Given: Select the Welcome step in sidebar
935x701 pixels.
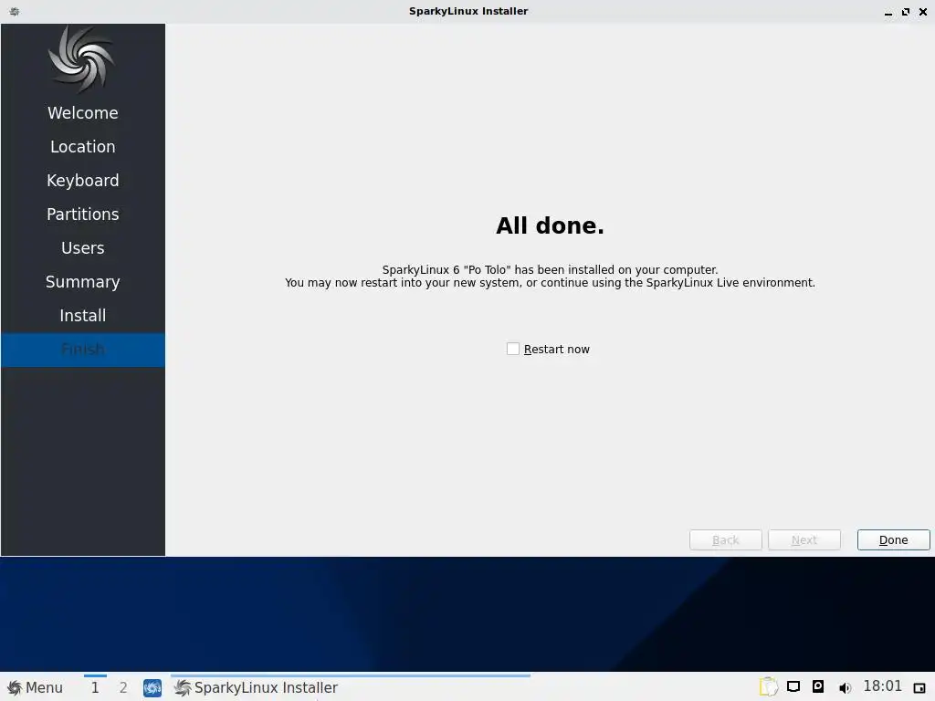Looking at the screenshot, I should pos(83,112).
